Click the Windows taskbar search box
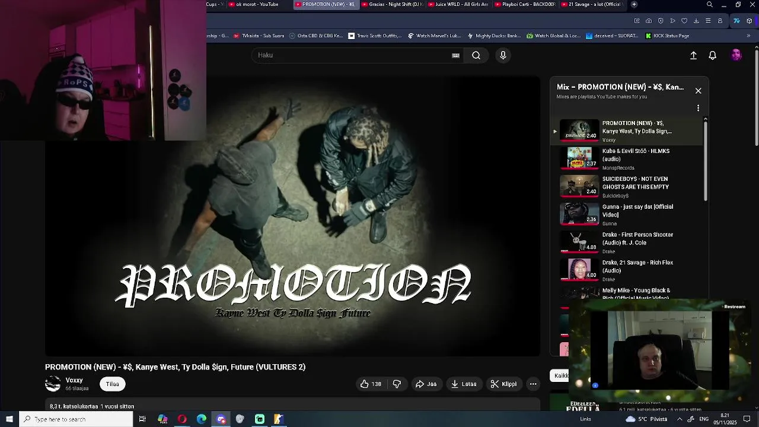759x427 pixels. (76, 419)
